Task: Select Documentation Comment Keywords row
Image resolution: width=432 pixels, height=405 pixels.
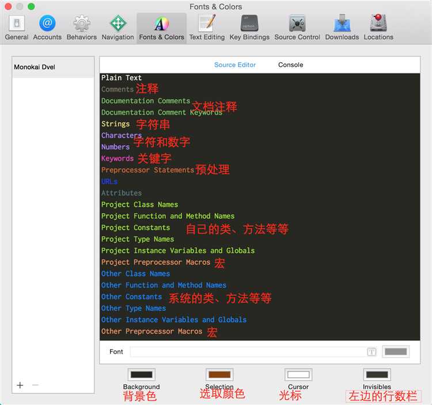Action: 260,112
